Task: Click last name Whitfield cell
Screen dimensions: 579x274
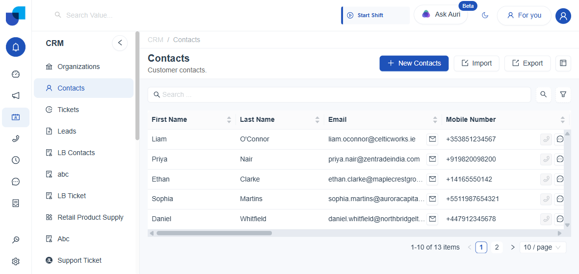Action: (x=253, y=219)
